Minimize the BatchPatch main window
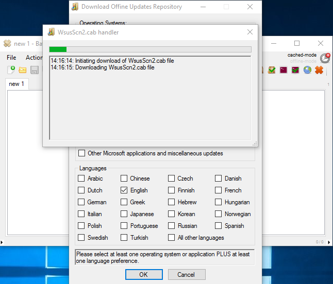The image size is (333, 284). [x=274, y=43]
